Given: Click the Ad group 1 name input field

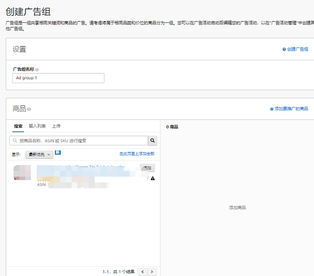Looking at the screenshot, I should (x=58, y=78).
